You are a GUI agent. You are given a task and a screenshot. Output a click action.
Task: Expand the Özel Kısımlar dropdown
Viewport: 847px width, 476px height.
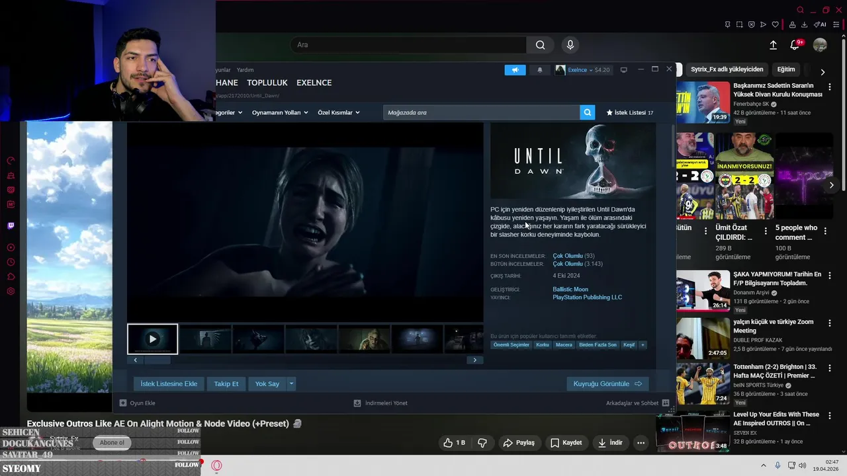click(x=339, y=112)
